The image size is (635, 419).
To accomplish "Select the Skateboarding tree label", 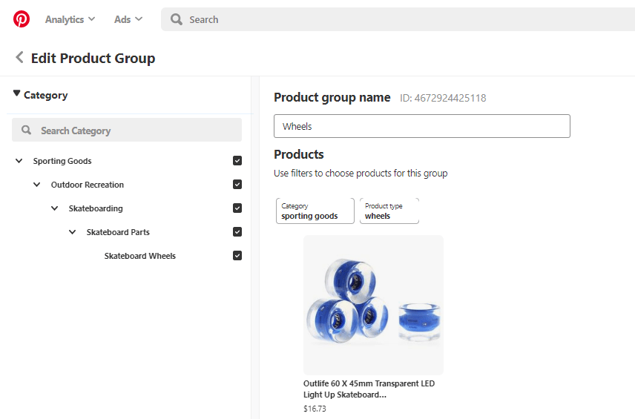I will tap(96, 208).
